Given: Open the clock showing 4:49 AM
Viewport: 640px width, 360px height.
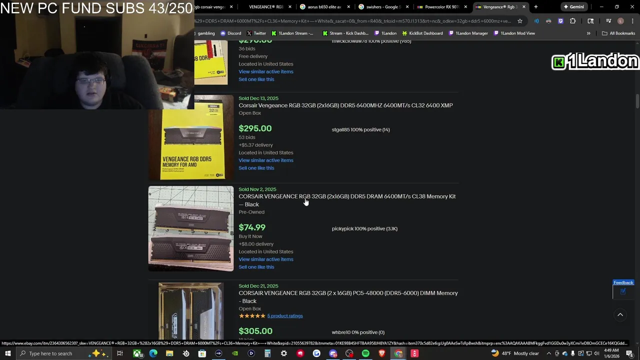Looking at the screenshot, I should coord(611,353).
